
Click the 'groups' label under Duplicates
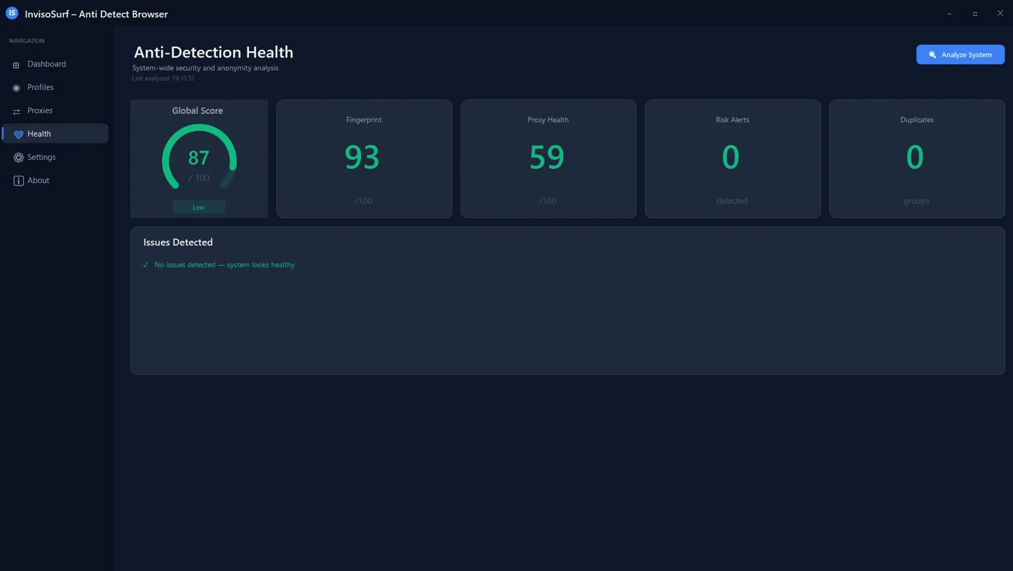coord(916,201)
